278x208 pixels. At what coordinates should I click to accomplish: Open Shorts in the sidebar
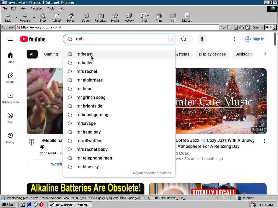[x=10, y=78]
